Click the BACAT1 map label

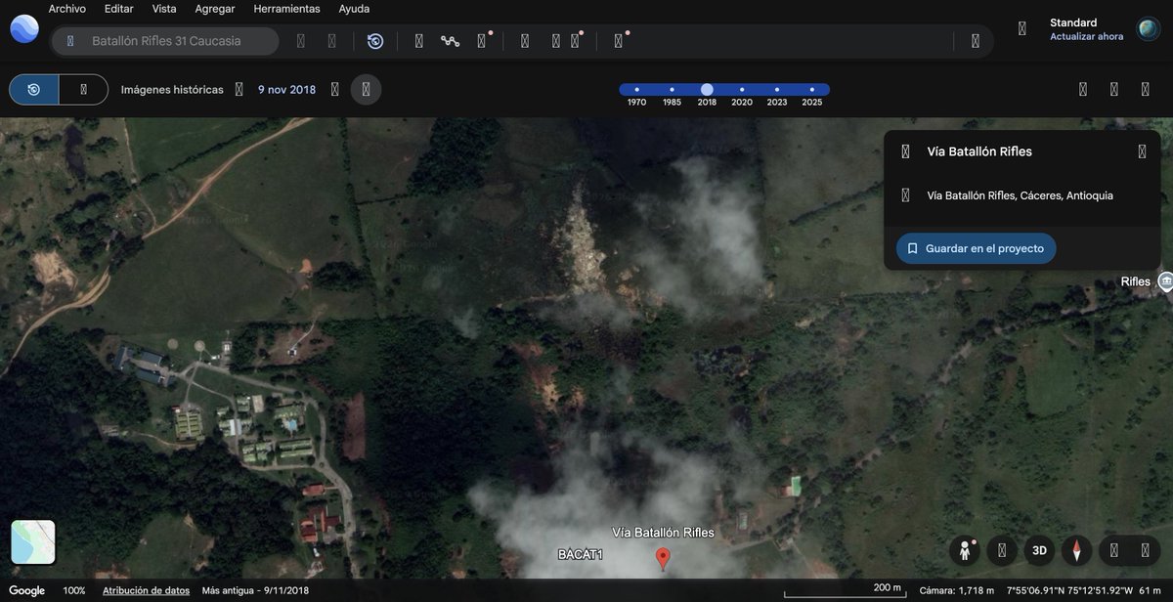(x=580, y=555)
